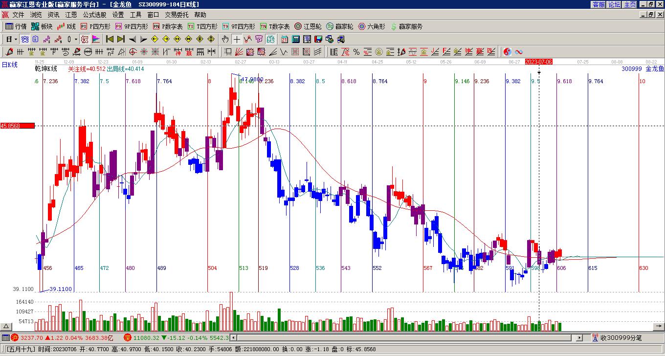The height and width of the screenshot is (356, 665).
Task: Open the 9T四方形 tool
Action: pos(239,26)
